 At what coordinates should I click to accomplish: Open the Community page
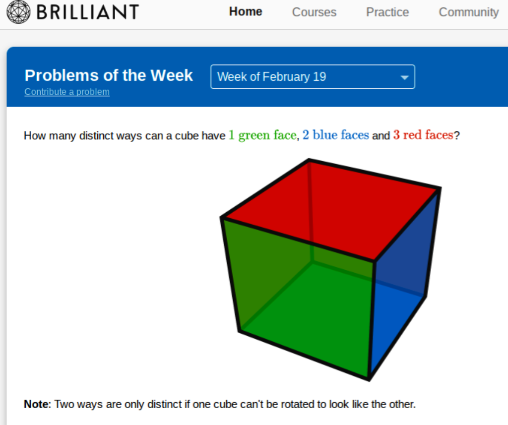(468, 12)
